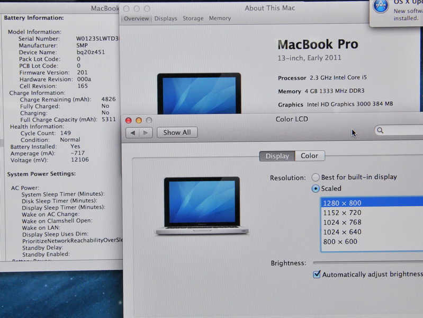The width and height of the screenshot is (423, 318).
Task: Click the App Store notification icon
Action: (x=381, y=6)
